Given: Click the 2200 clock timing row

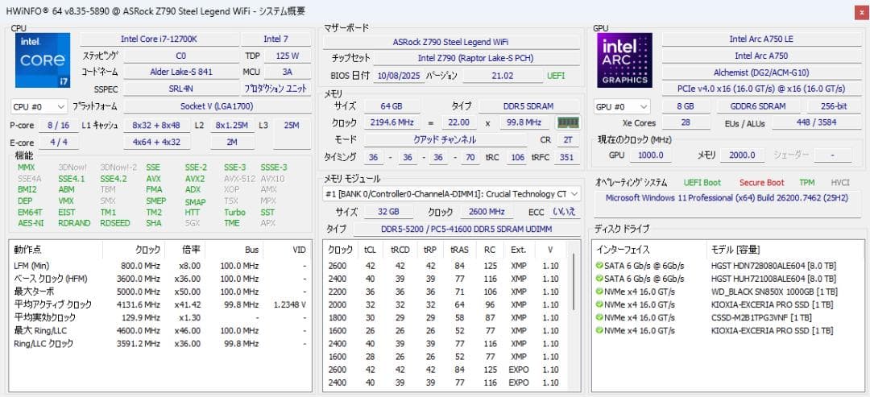Looking at the screenshot, I should [x=446, y=292].
